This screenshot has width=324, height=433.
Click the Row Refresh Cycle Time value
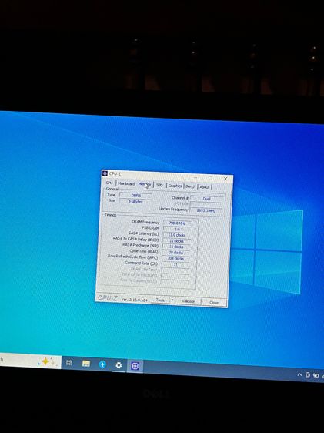click(x=175, y=259)
